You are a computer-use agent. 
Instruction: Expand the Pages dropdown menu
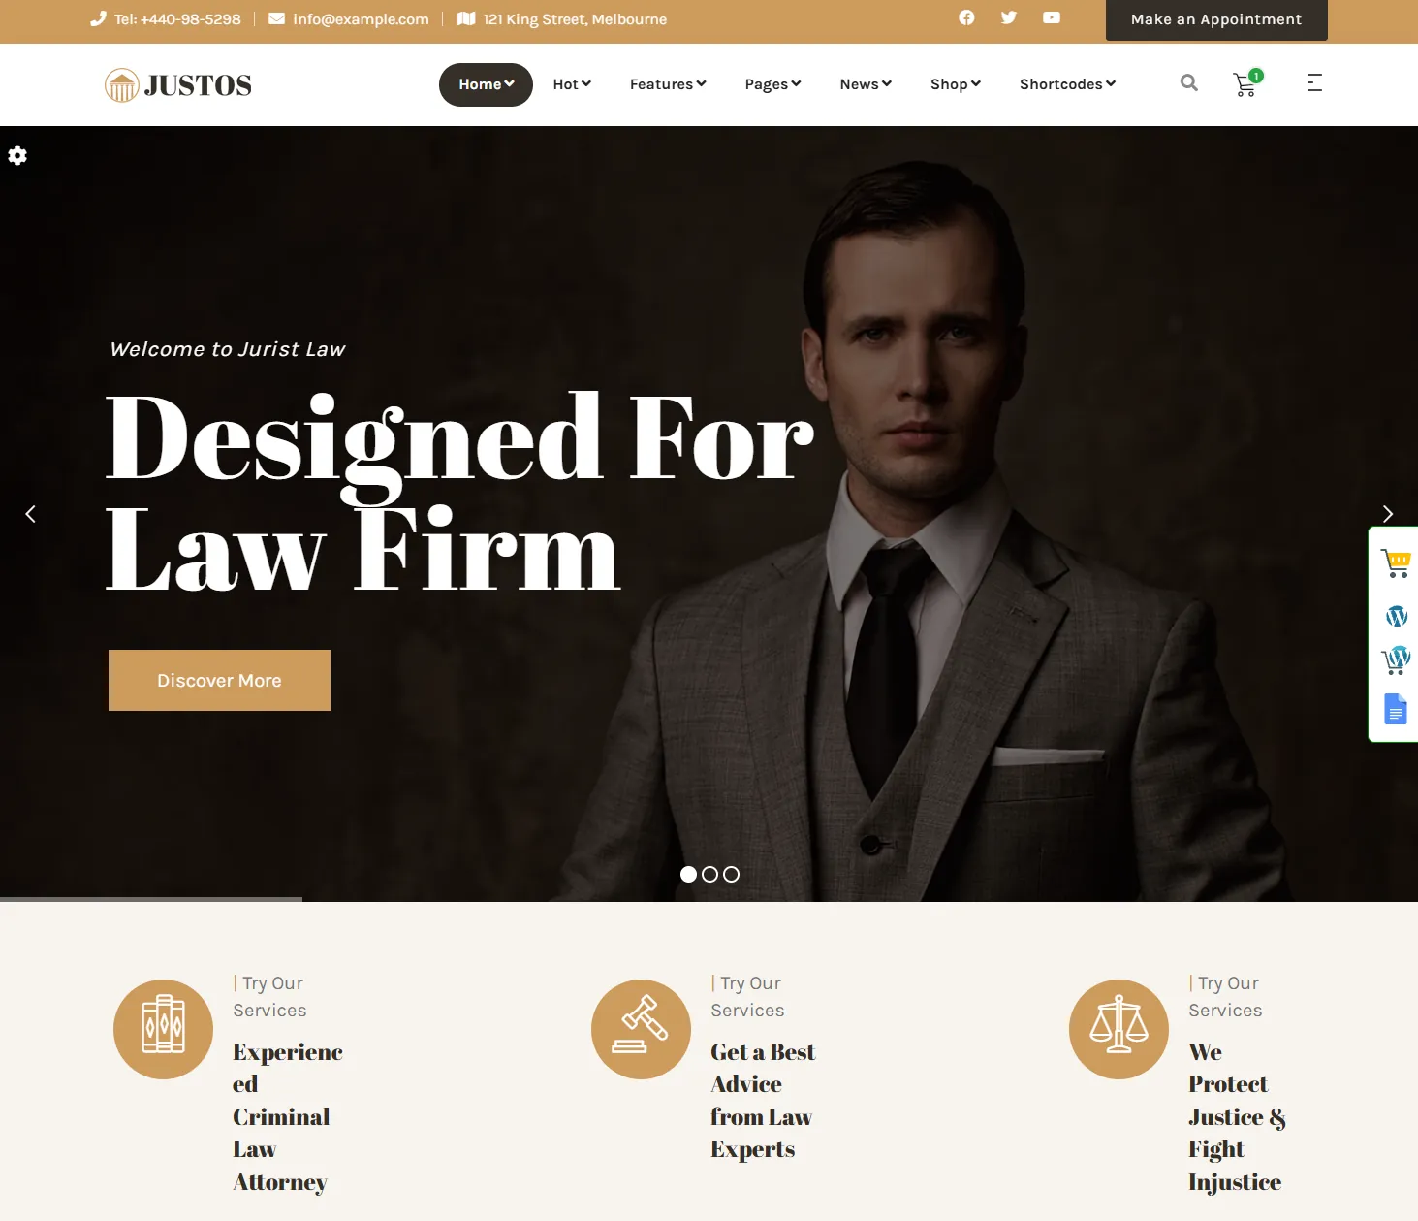pyautogui.click(x=772, y=84)
